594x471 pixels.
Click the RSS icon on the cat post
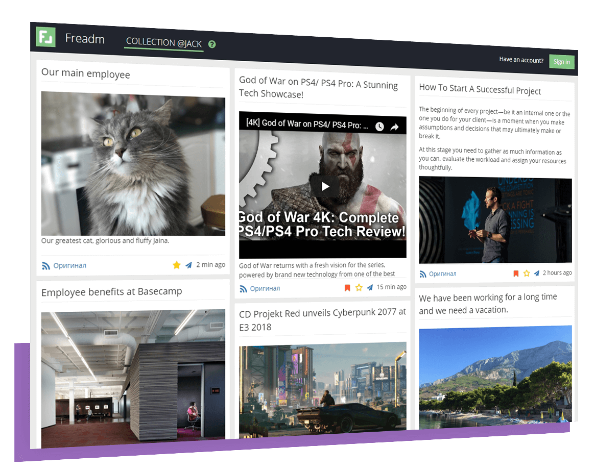[46, 265]
